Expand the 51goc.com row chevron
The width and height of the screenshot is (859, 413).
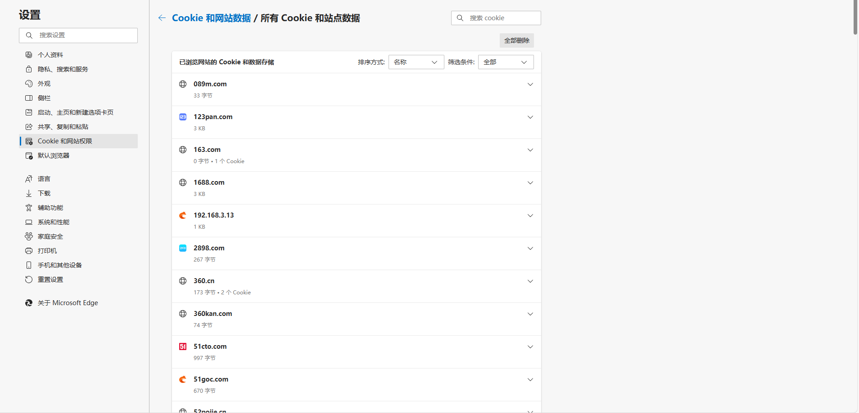(530, 380)
